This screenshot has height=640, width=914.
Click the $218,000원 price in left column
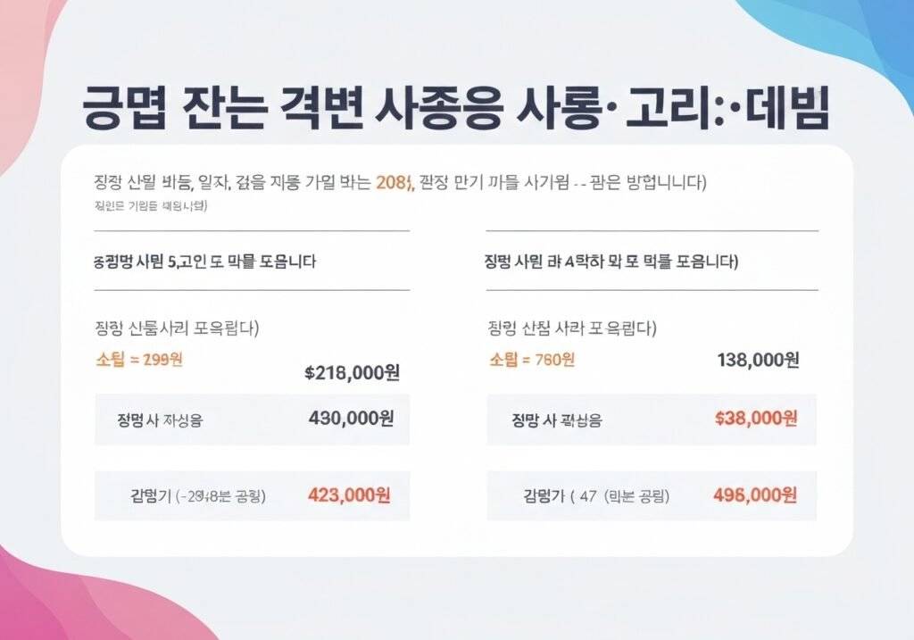[352, 373]
